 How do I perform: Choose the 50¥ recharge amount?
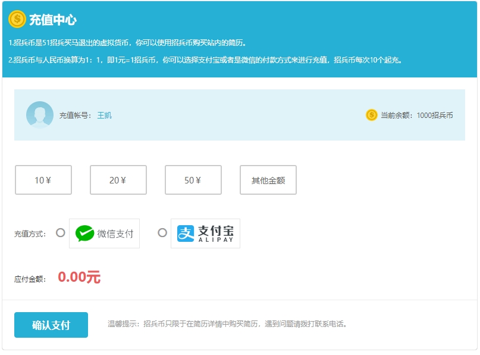[193, 180]
